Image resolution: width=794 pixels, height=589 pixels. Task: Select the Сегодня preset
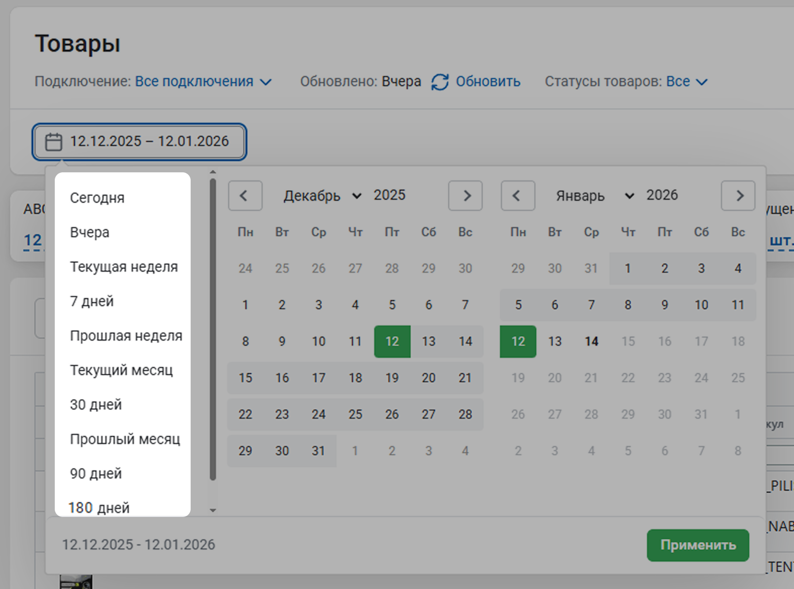tap(97, 198)
